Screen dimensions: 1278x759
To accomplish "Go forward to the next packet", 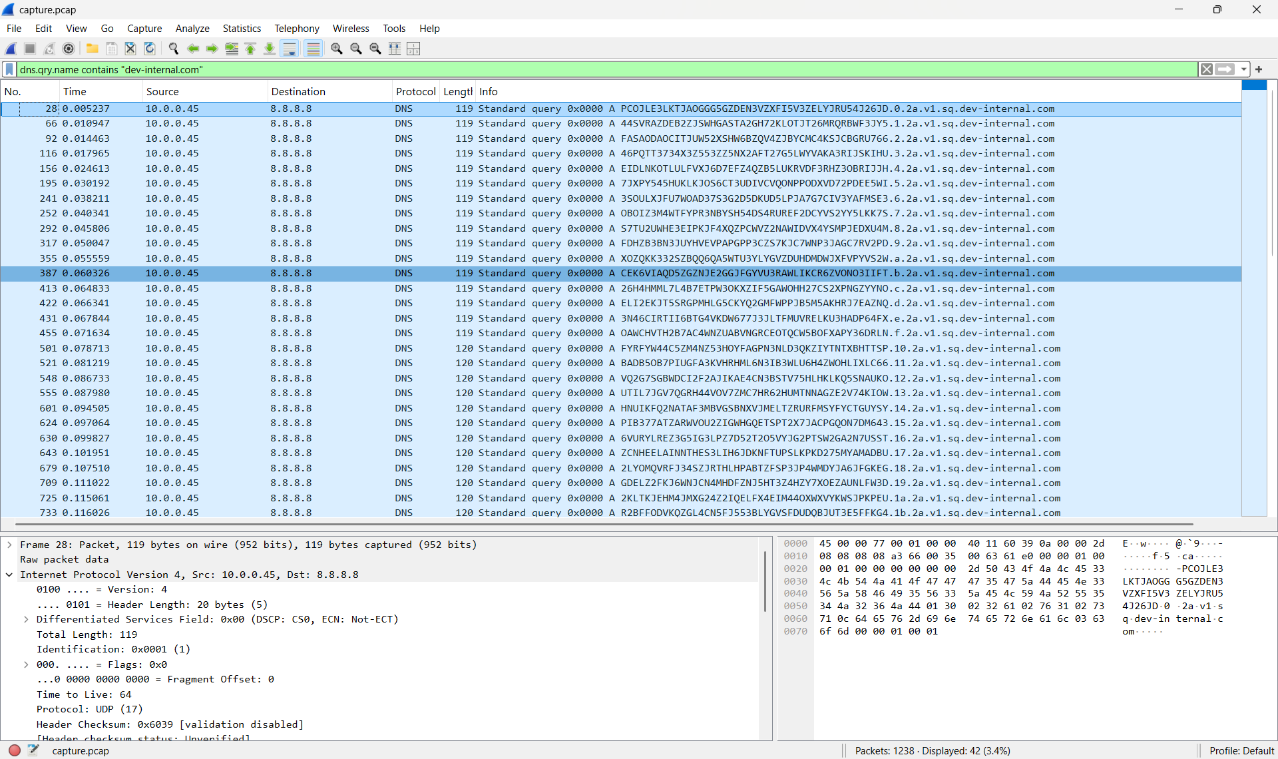I will 212,49.
